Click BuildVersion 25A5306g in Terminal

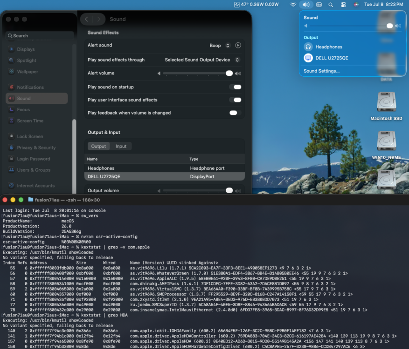42,231
